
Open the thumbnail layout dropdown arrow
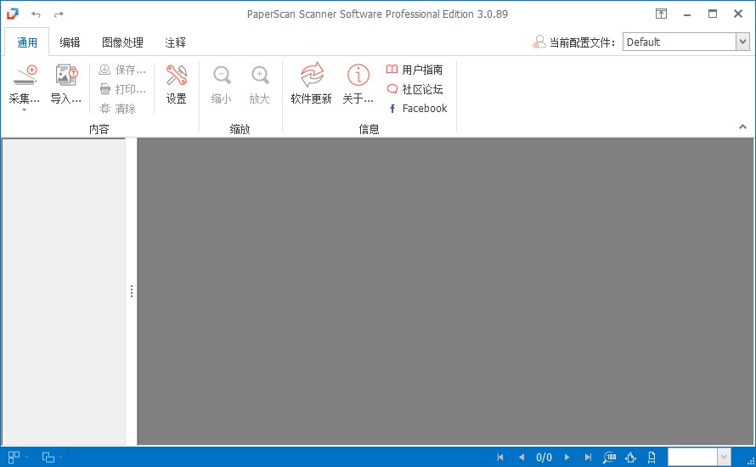27,457
